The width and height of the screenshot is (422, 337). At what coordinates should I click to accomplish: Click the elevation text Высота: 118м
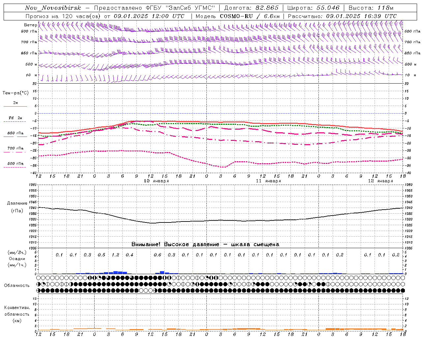coord(371,8)
